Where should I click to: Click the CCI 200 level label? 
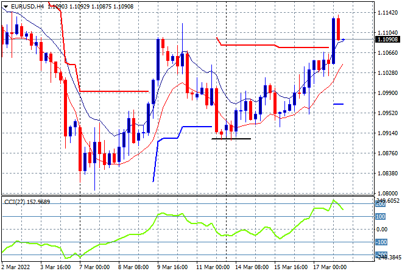pos(381,204)
